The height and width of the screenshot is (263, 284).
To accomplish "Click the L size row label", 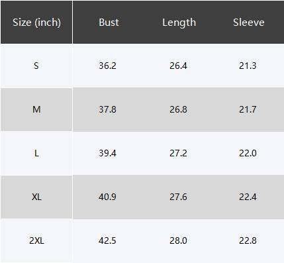I will 36,153.
